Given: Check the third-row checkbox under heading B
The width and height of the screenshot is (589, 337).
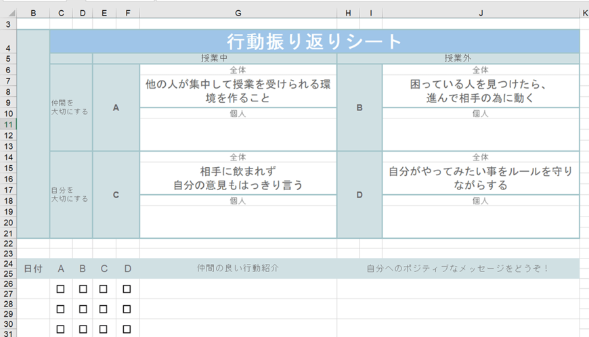Looking at the screenshot, I should [x=83, y=330].
